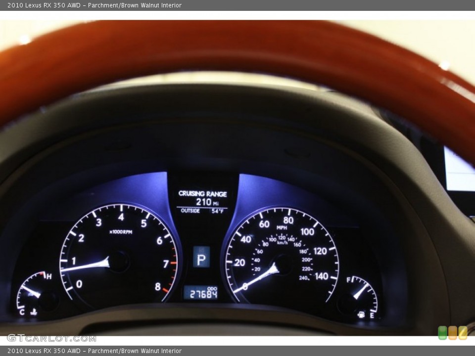Viewport: 475px width, 356px height.
Task: Click the C mark on temperature gauge
Action: [22, 312]
